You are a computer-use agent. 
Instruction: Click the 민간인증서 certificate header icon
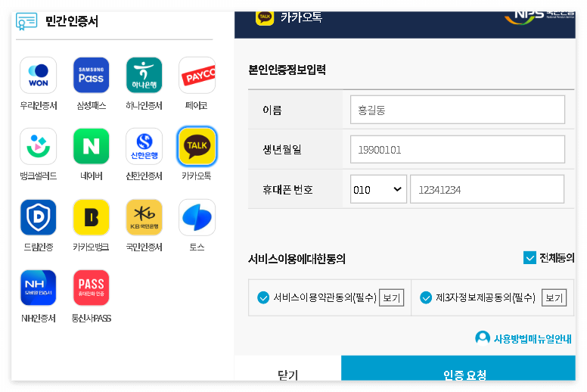(26, 21)
